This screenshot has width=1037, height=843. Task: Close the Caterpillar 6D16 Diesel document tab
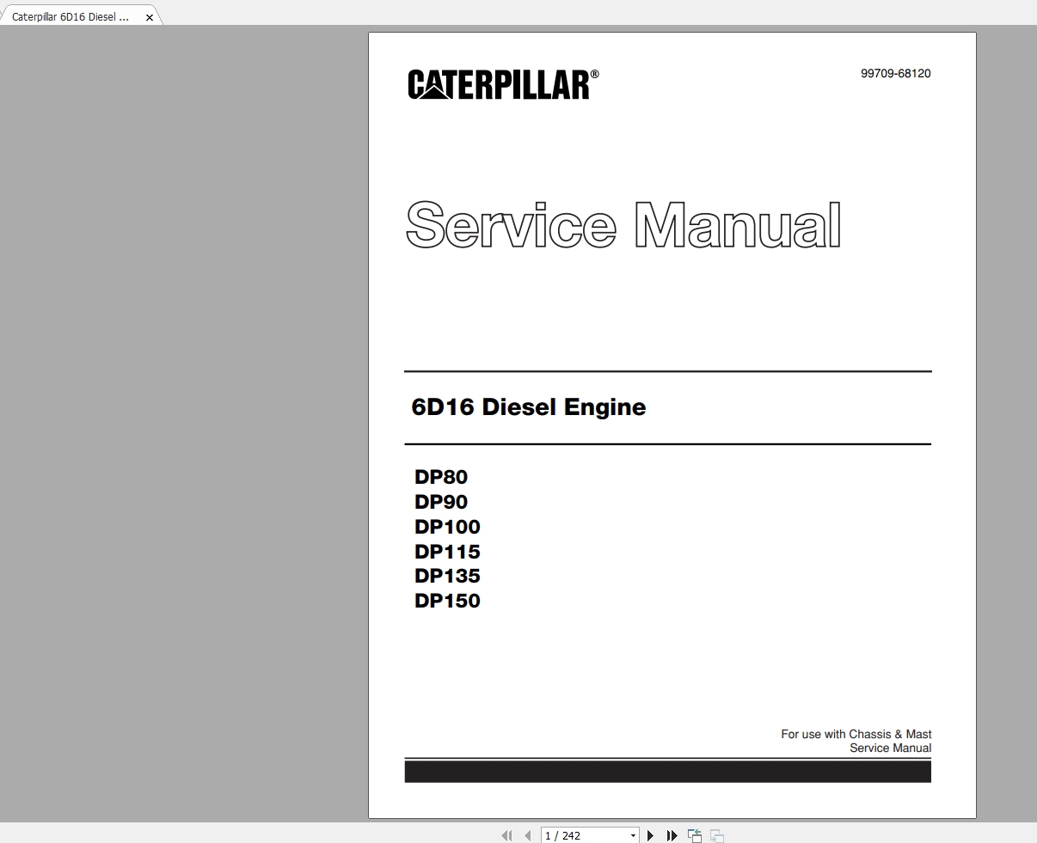tap(149, 15)
